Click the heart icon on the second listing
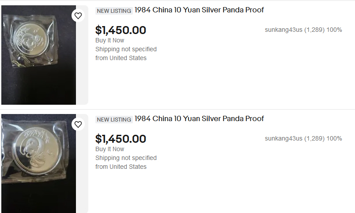The image size is (355, 213). pyautogui.click(x=78, y=125)
